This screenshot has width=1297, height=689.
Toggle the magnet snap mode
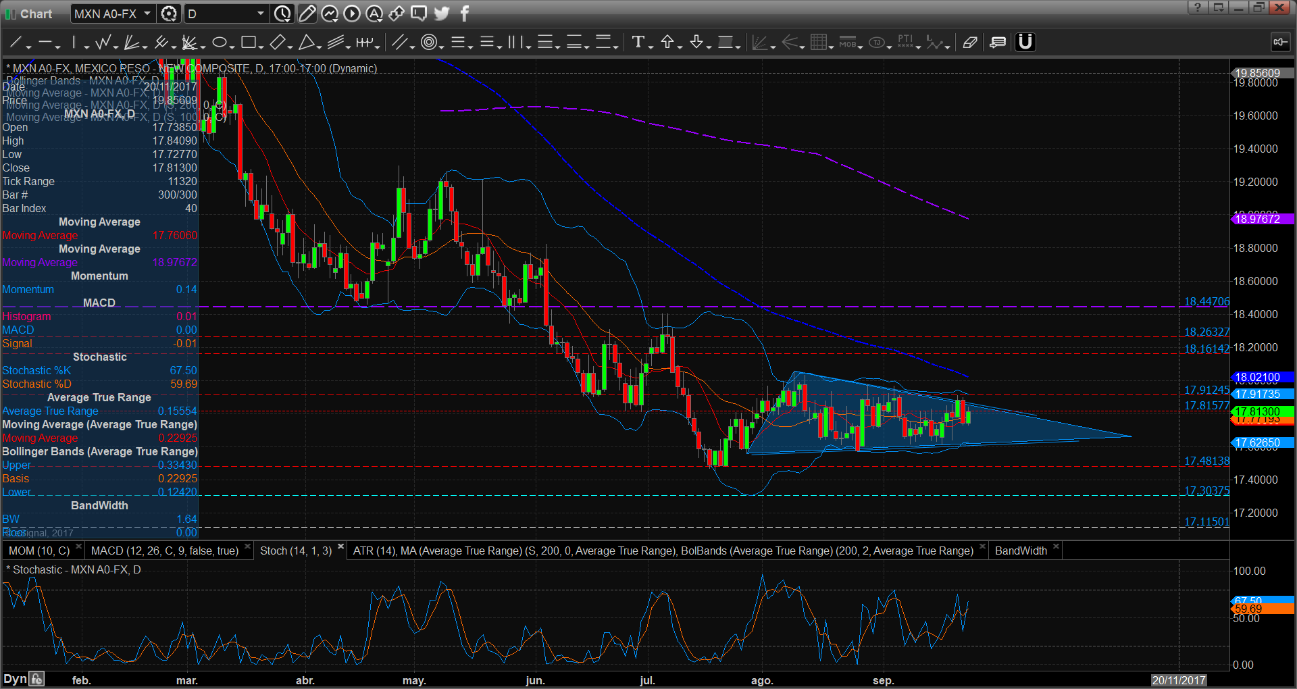[1025, 43]
